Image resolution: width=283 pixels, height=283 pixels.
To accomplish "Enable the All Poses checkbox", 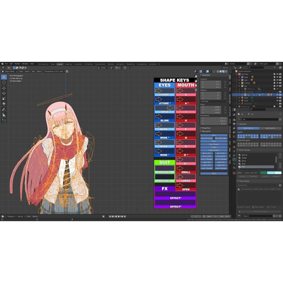I will [268, 207].
